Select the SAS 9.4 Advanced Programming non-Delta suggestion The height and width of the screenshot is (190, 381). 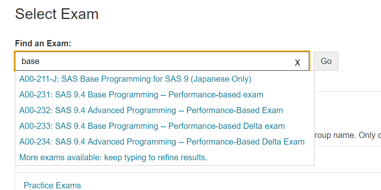151,110
